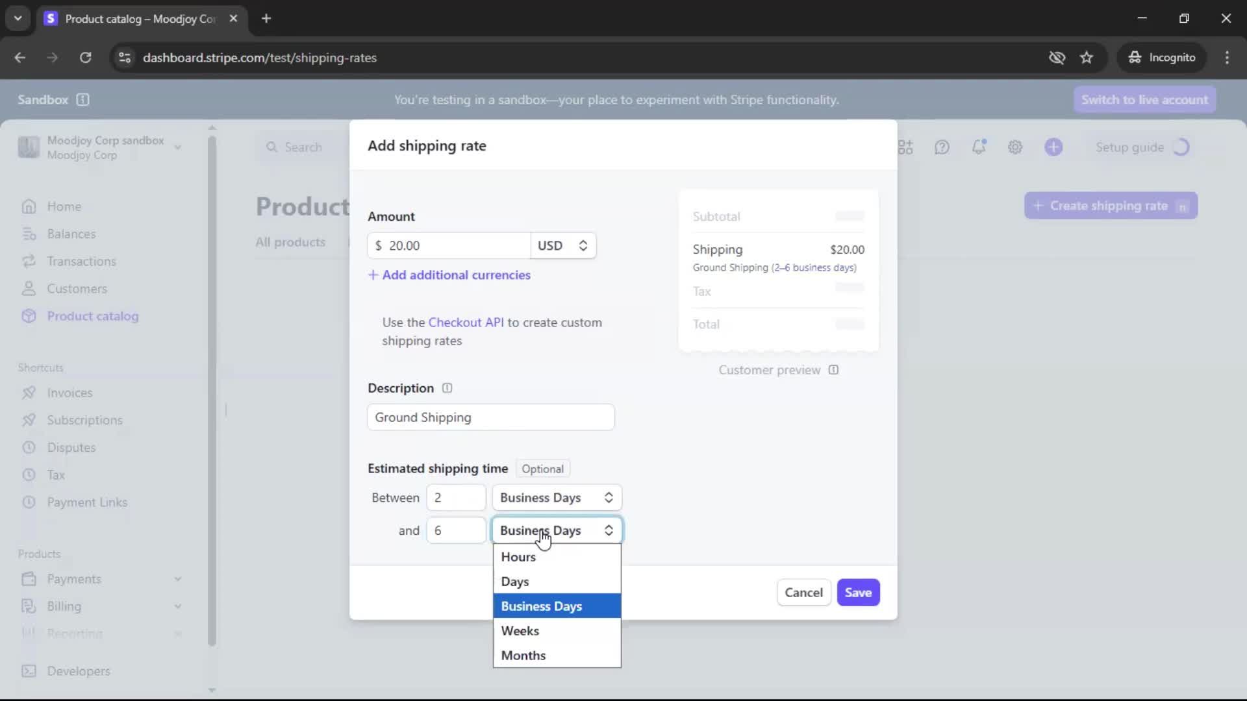1247x701 pixels.
Task: Click the Save button
Action: click(858, 593)
